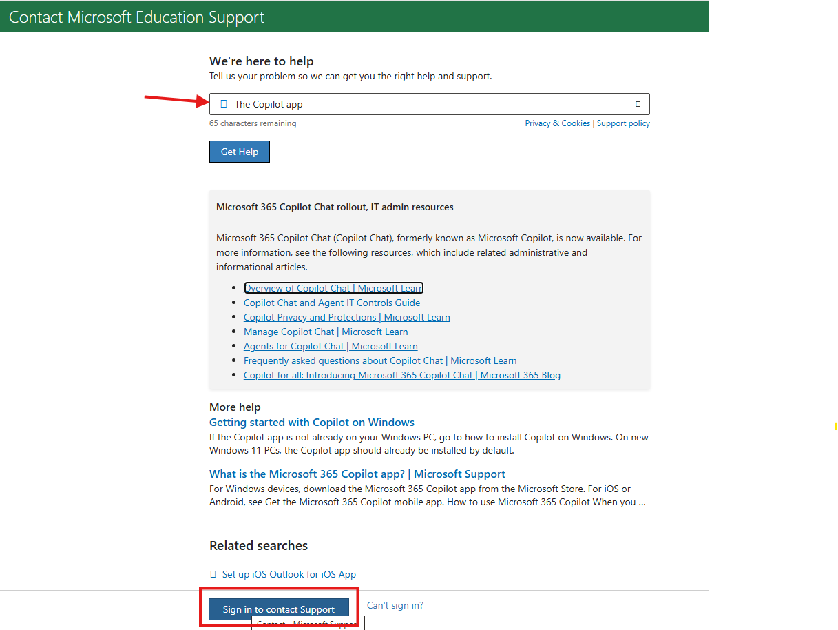Screen dimensions: 838x630
Task: Click the 'We're here to help' heading
Action: click(262, 61)
